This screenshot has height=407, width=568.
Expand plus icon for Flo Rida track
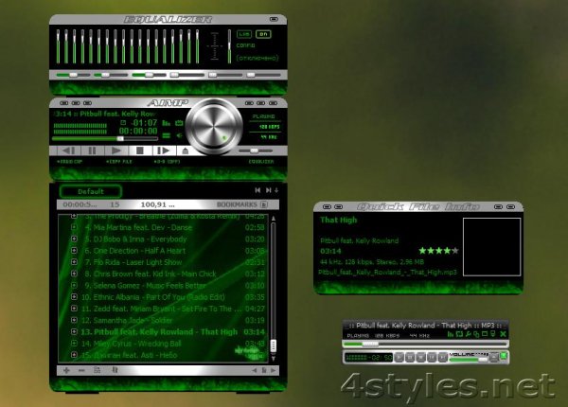pos(74,262)
